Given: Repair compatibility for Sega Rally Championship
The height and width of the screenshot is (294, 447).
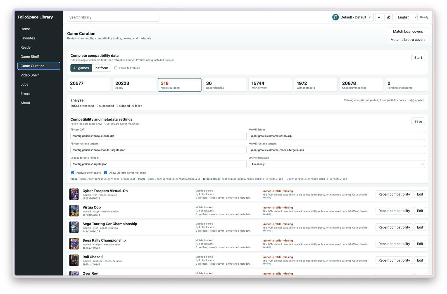Looking at the screenshot, I should point(394,244).
